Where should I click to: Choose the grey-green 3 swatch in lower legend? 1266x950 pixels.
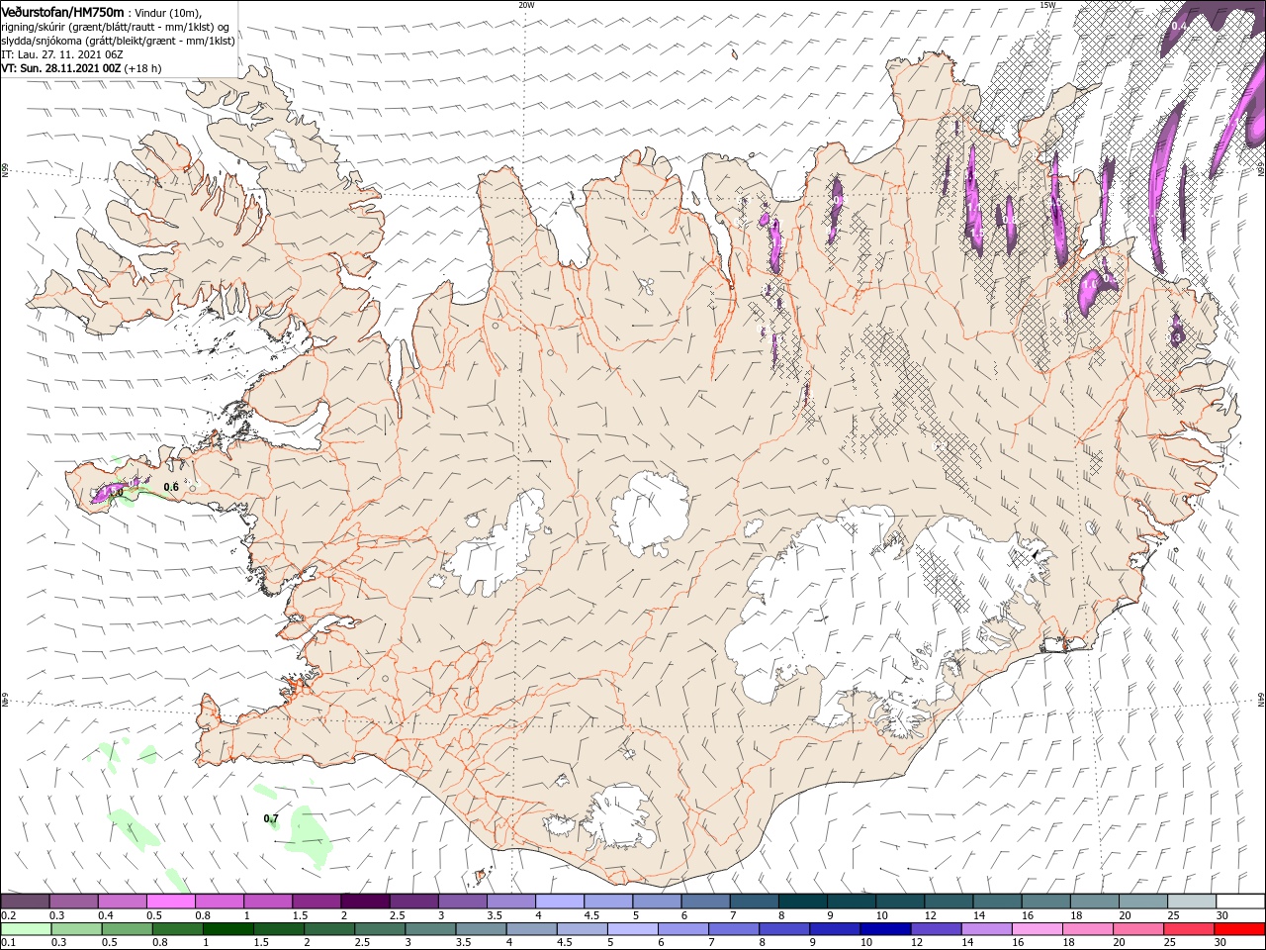click(x=430, y=929)
